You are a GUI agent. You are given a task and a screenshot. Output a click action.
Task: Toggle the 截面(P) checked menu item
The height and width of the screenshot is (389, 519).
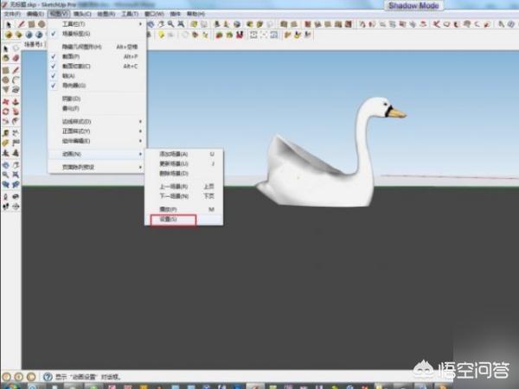tap(97, 56)
